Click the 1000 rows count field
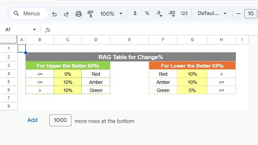 tap(60, 121)
